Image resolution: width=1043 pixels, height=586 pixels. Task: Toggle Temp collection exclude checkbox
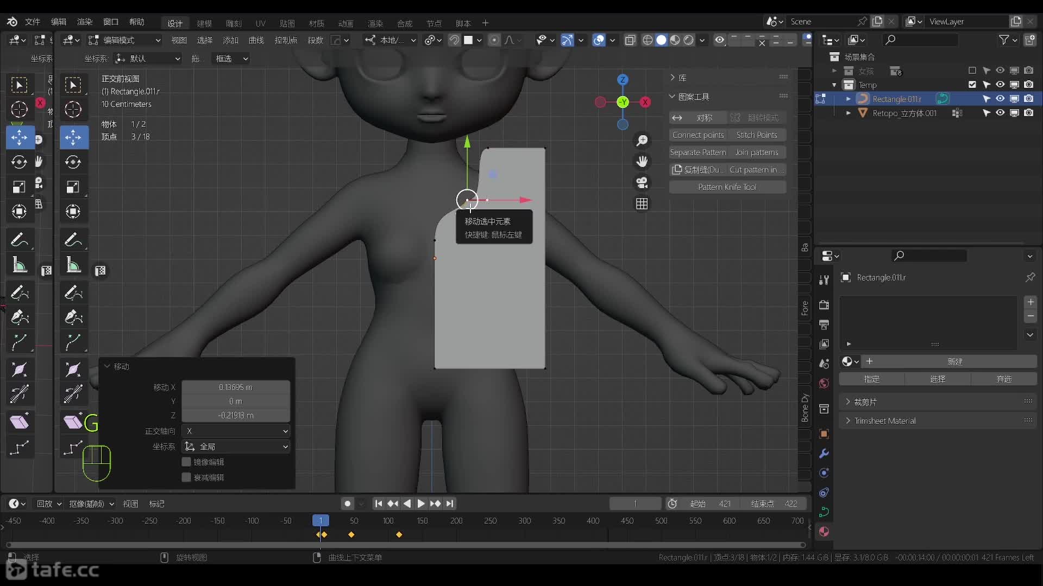pos(972,85)
